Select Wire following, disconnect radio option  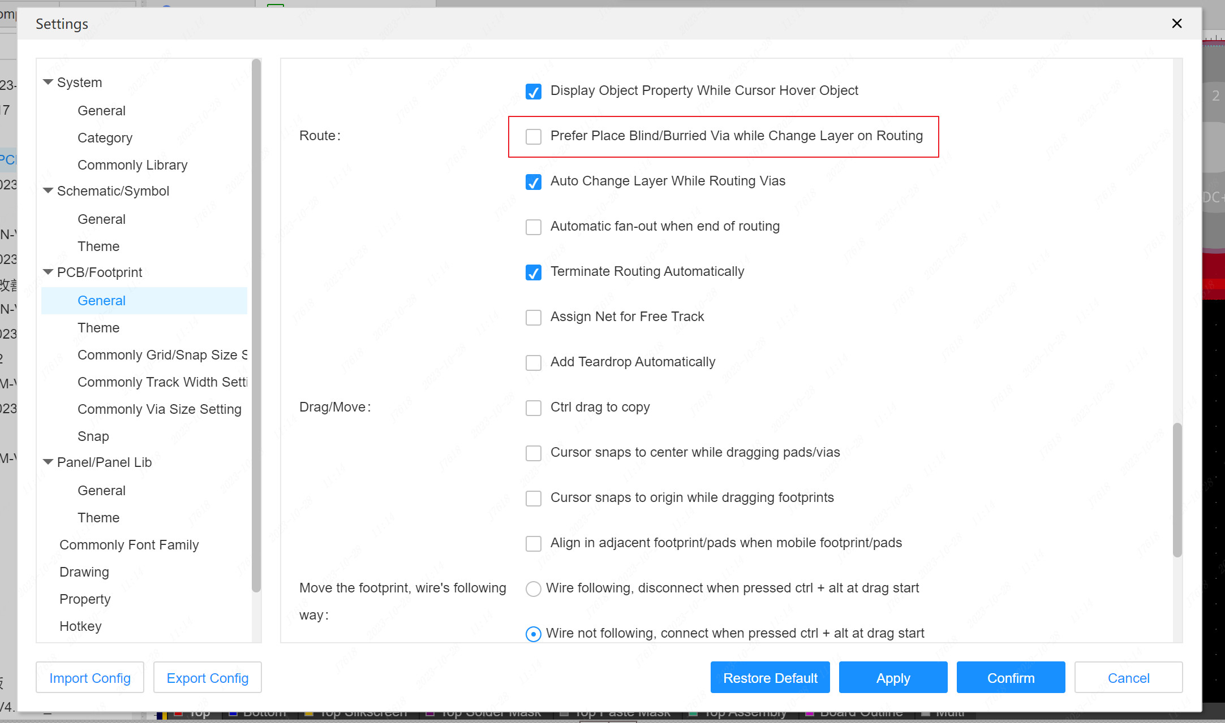534,588
